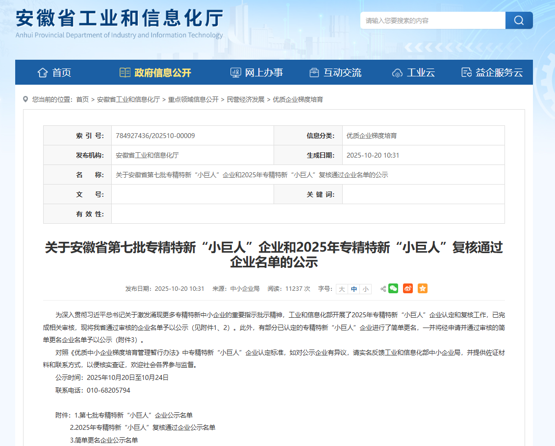Go to 民营经济发展 breadcrumb link
Viewport: 555px width, 446px height.
coord(246,99)
